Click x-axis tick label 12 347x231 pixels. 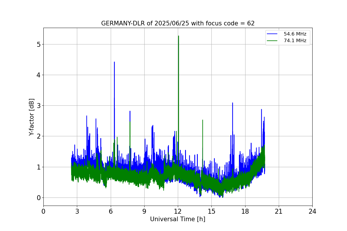click(x=178, y=211)
